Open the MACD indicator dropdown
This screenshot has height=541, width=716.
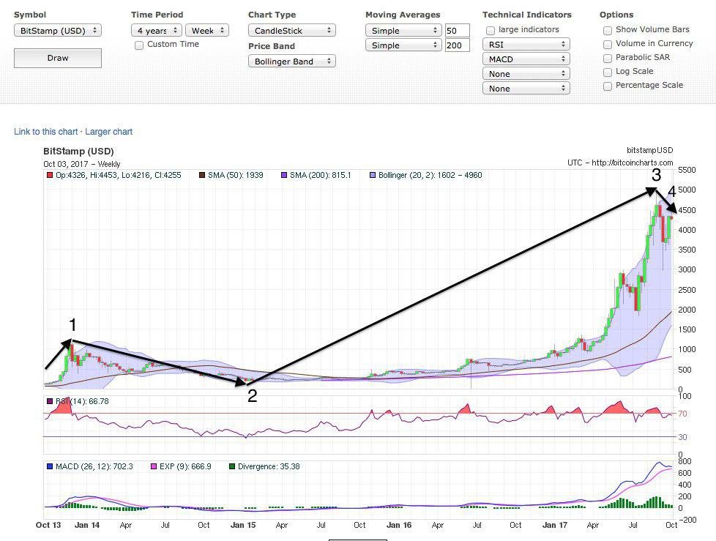(526, 59)
